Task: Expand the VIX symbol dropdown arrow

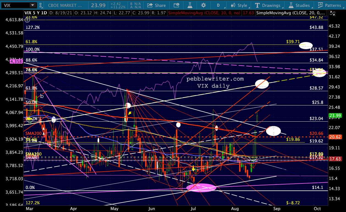Action: click(x=33, y=5)
